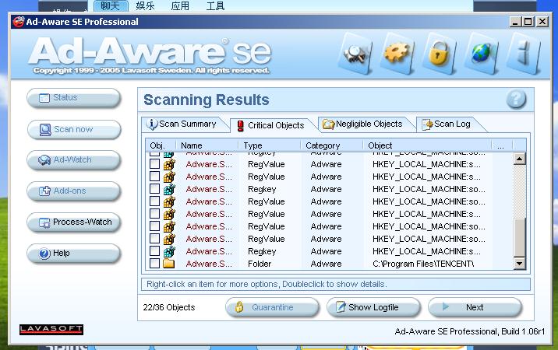
Task: Open quarantine via the padlock icon
Action: (x=439, y=54)
